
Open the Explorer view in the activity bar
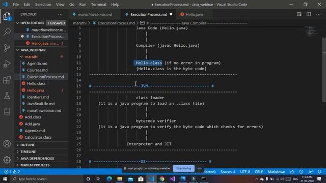click(7, 16)
